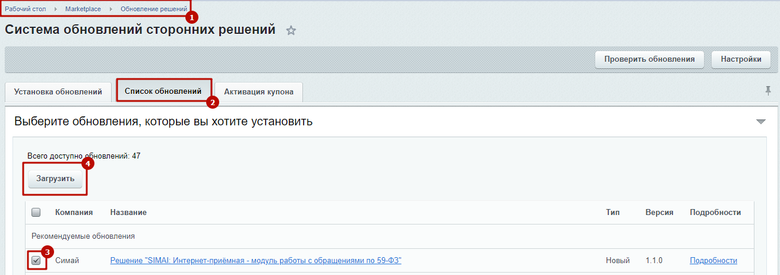Add page to favorites with star icon
This screenshot has height=275, width=780.
click(x=290, y=30)
